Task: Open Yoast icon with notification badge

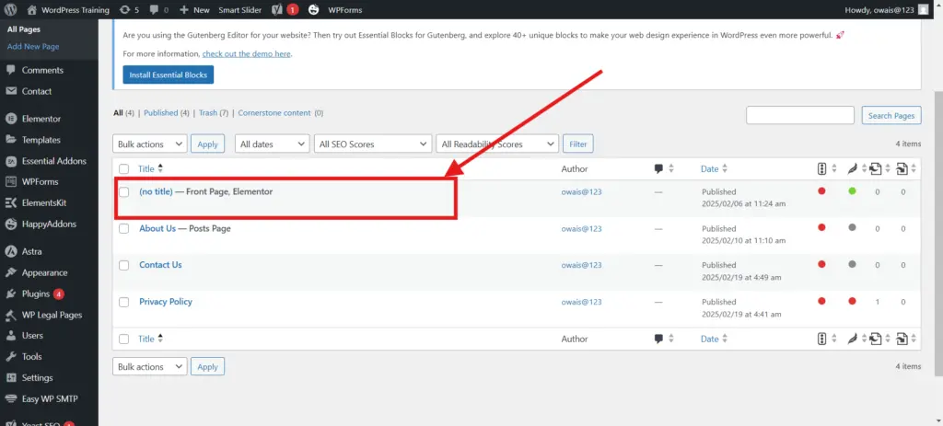Action: pyautogui.click(x=285, y=9)
